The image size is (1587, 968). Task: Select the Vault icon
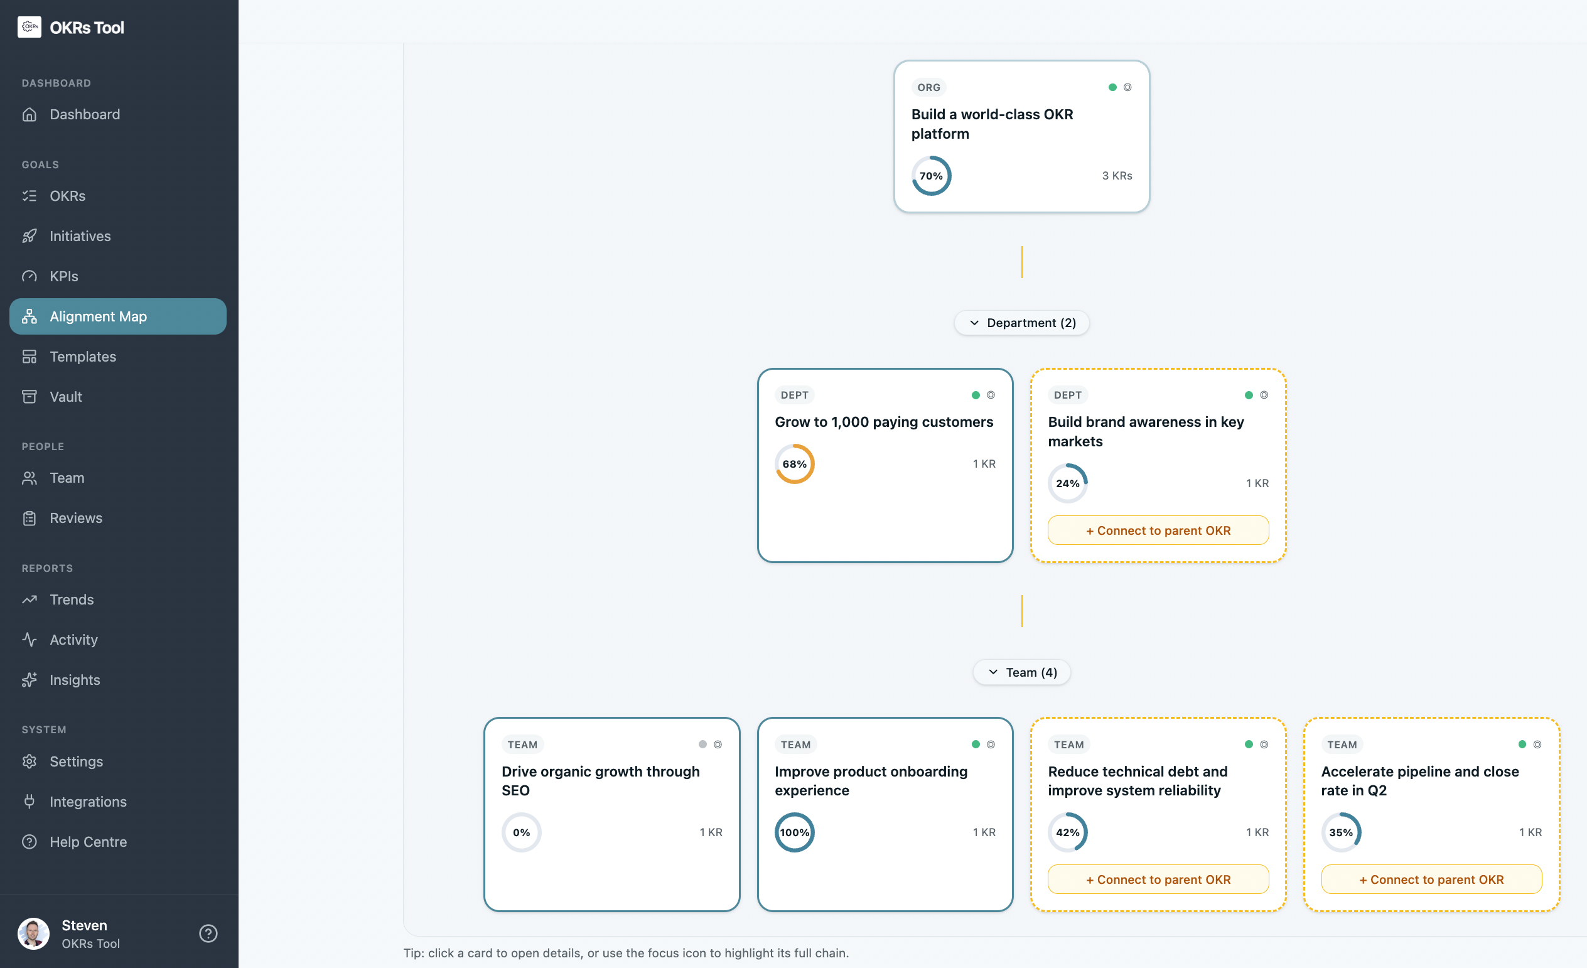(x=30, y=396)
